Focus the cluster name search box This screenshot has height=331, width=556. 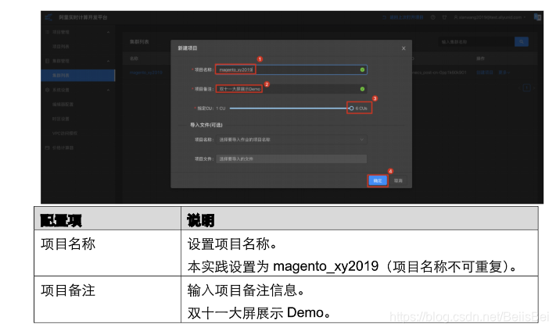pyautogui.click(x=476, y=42)
